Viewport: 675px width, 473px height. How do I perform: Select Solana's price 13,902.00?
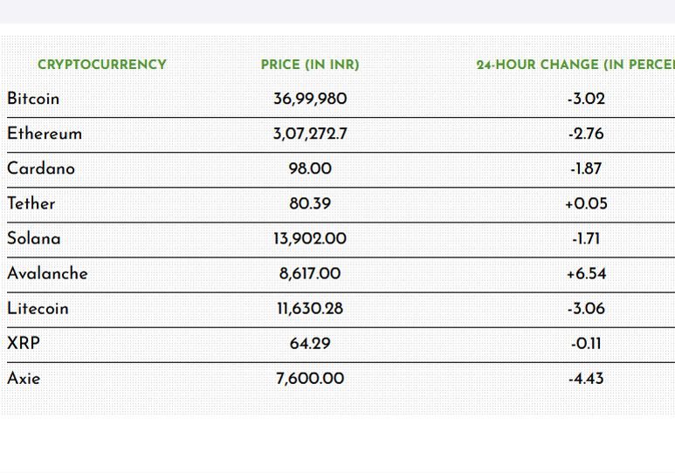pyautogui.click(x=310, y=238)
